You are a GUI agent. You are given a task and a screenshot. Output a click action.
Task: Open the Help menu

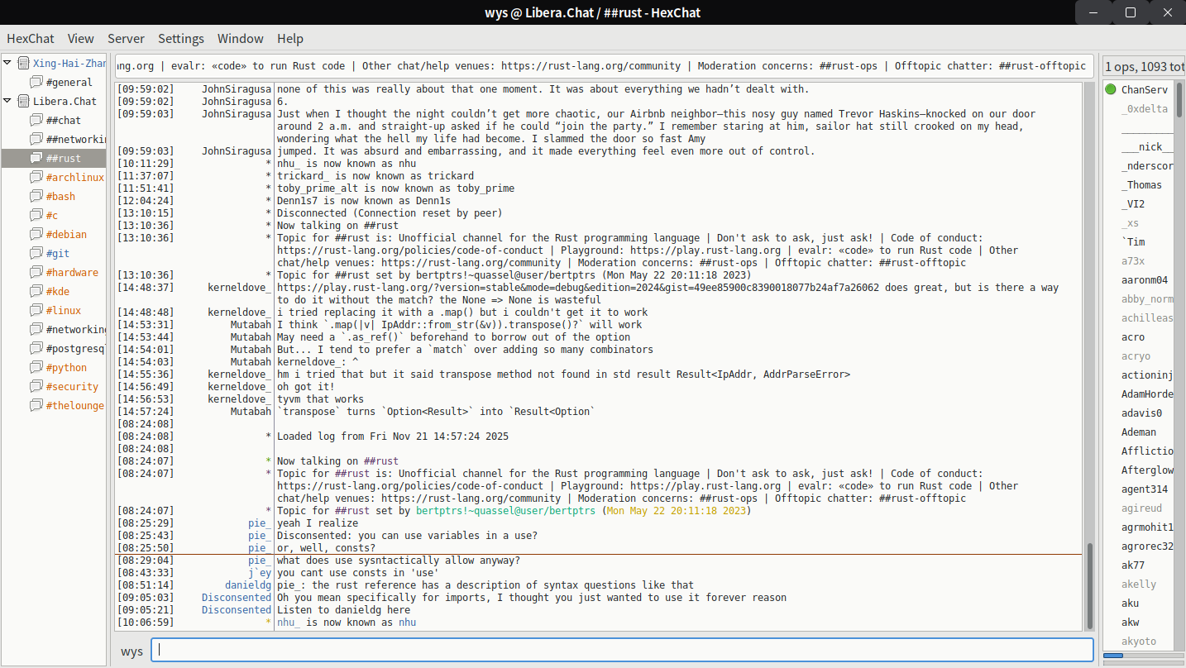[x=290, y=38]
